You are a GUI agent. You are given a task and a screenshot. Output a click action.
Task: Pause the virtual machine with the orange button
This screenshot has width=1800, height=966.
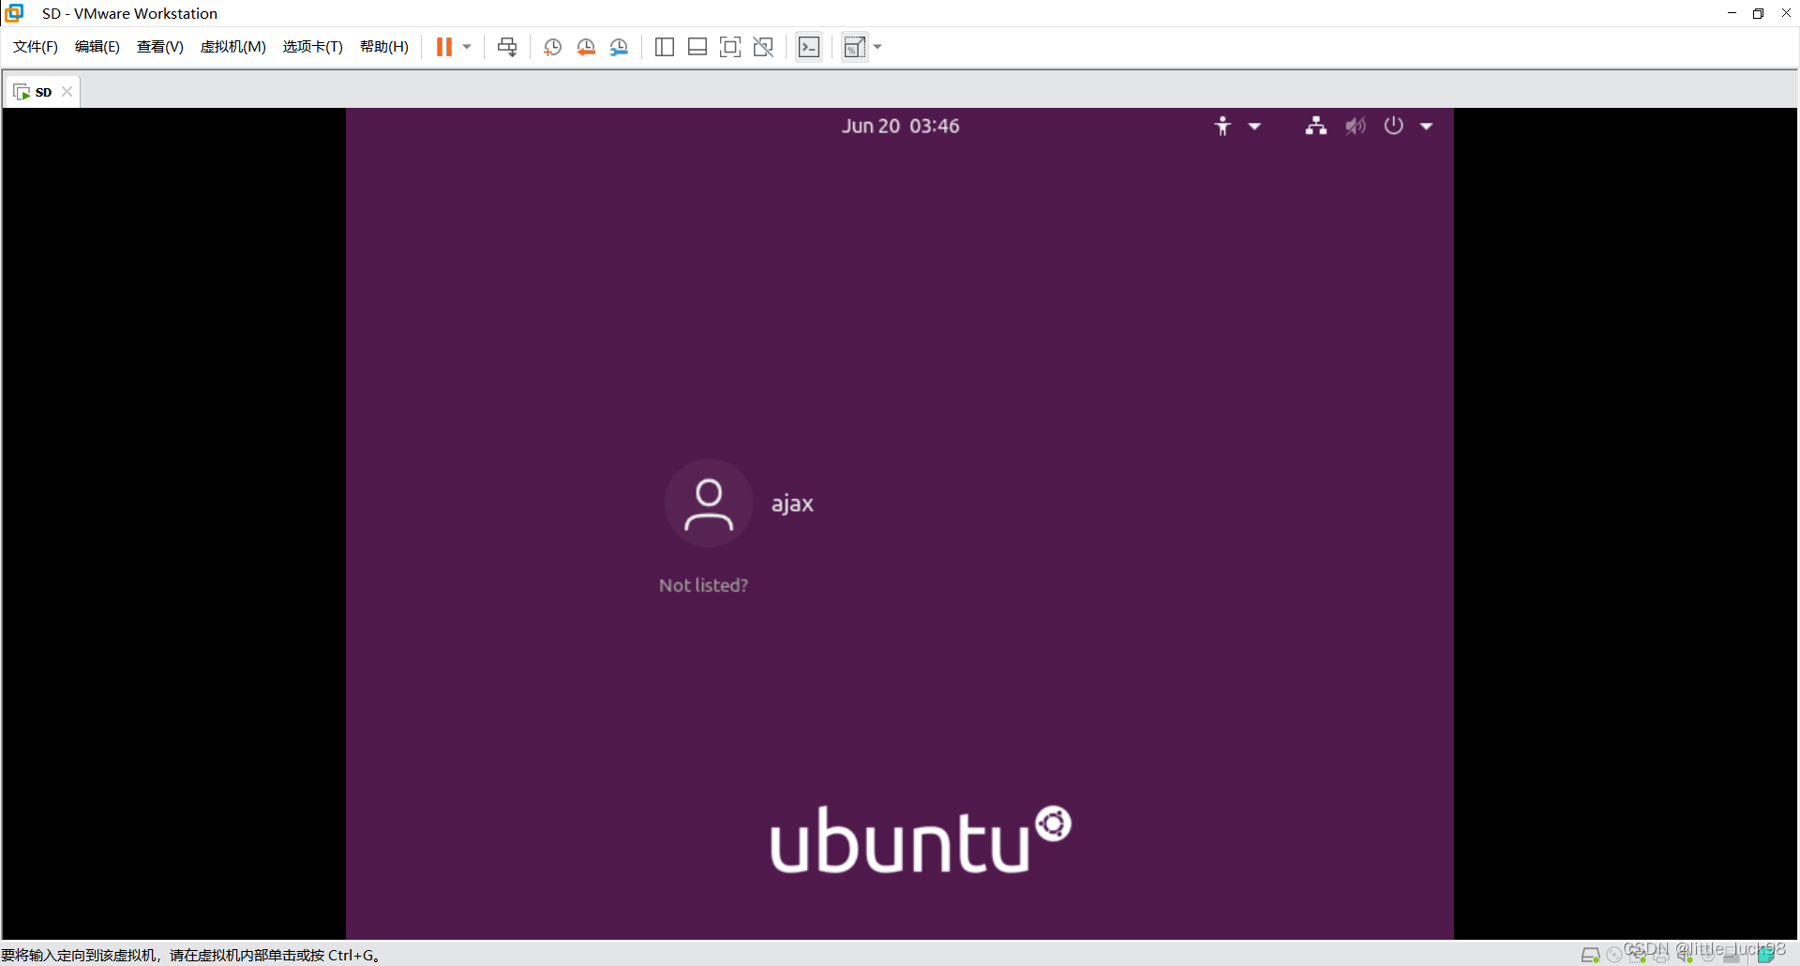[444, 47]
